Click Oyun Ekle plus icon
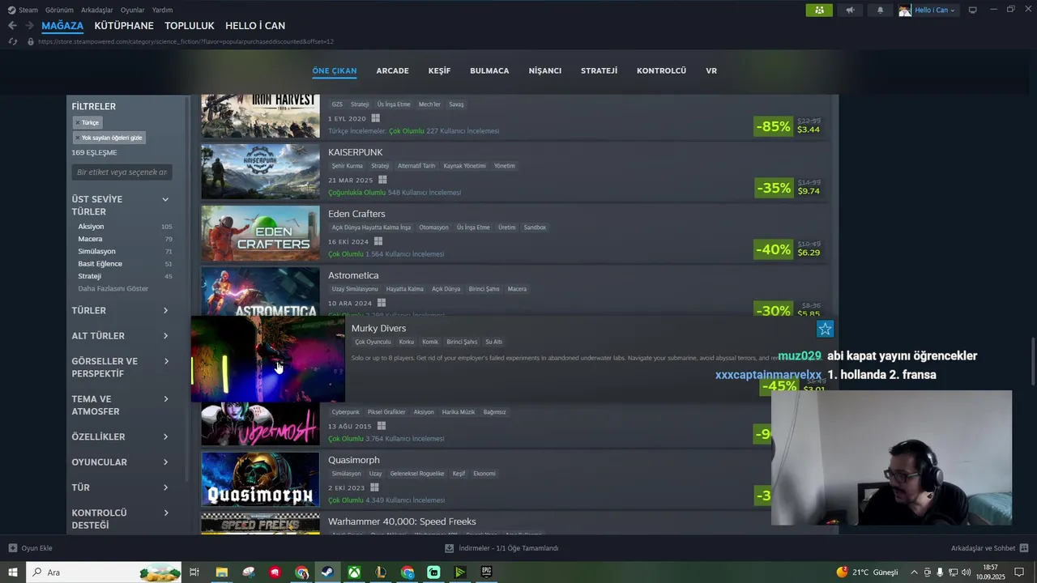 pyautogui.click(x=13, y=548)
